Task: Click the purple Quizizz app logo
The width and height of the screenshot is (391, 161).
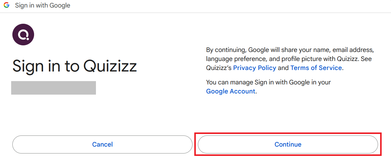Action: [23, 35]
